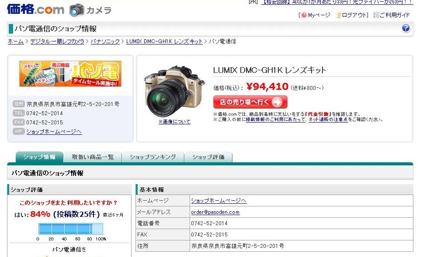This screenshot has height=257, width=423.
Task: Click the ログアウト link
Action: (x=354, y=15)
